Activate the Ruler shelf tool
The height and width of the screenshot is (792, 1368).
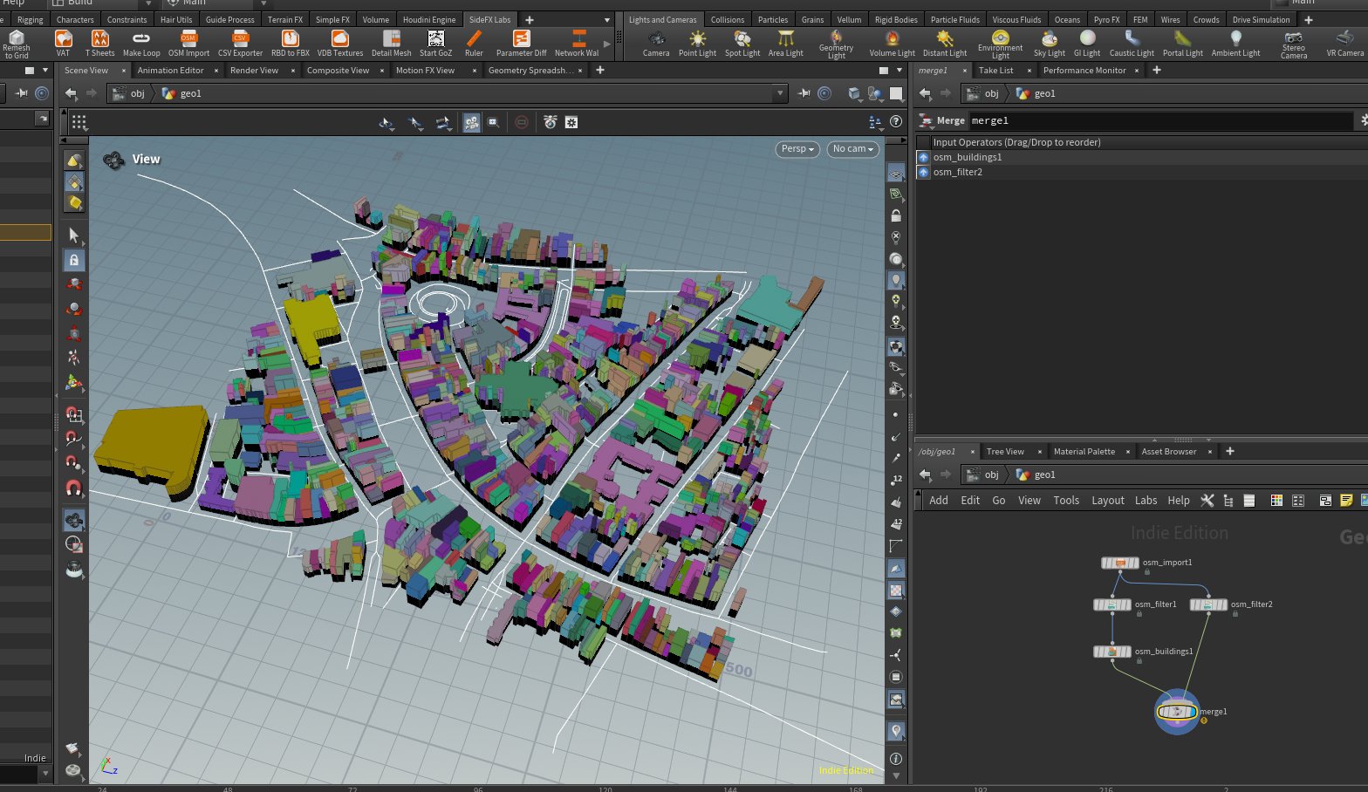[474, 43]
